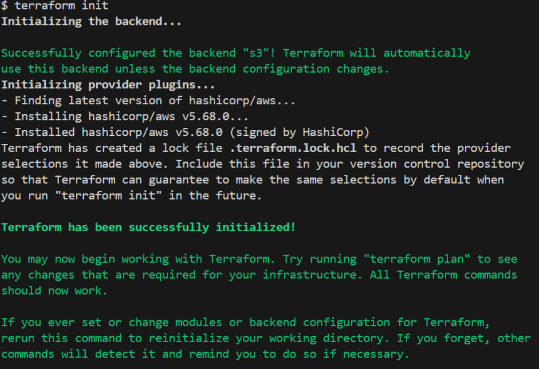The image size is (539, 369).
Task: Click the "should now work." line
Action: click(x=55, y=291)
